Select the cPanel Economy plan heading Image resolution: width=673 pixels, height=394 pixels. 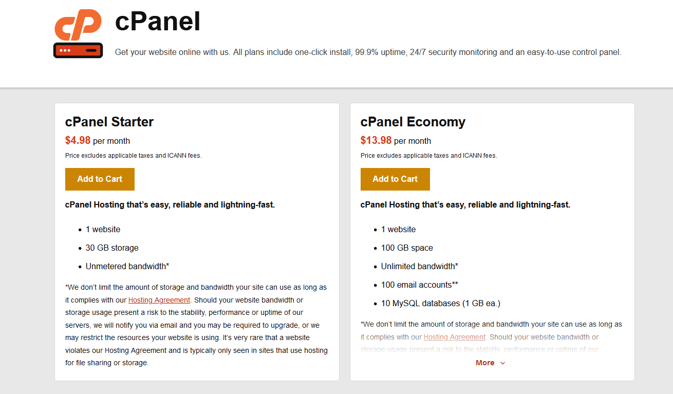(413, 122)
